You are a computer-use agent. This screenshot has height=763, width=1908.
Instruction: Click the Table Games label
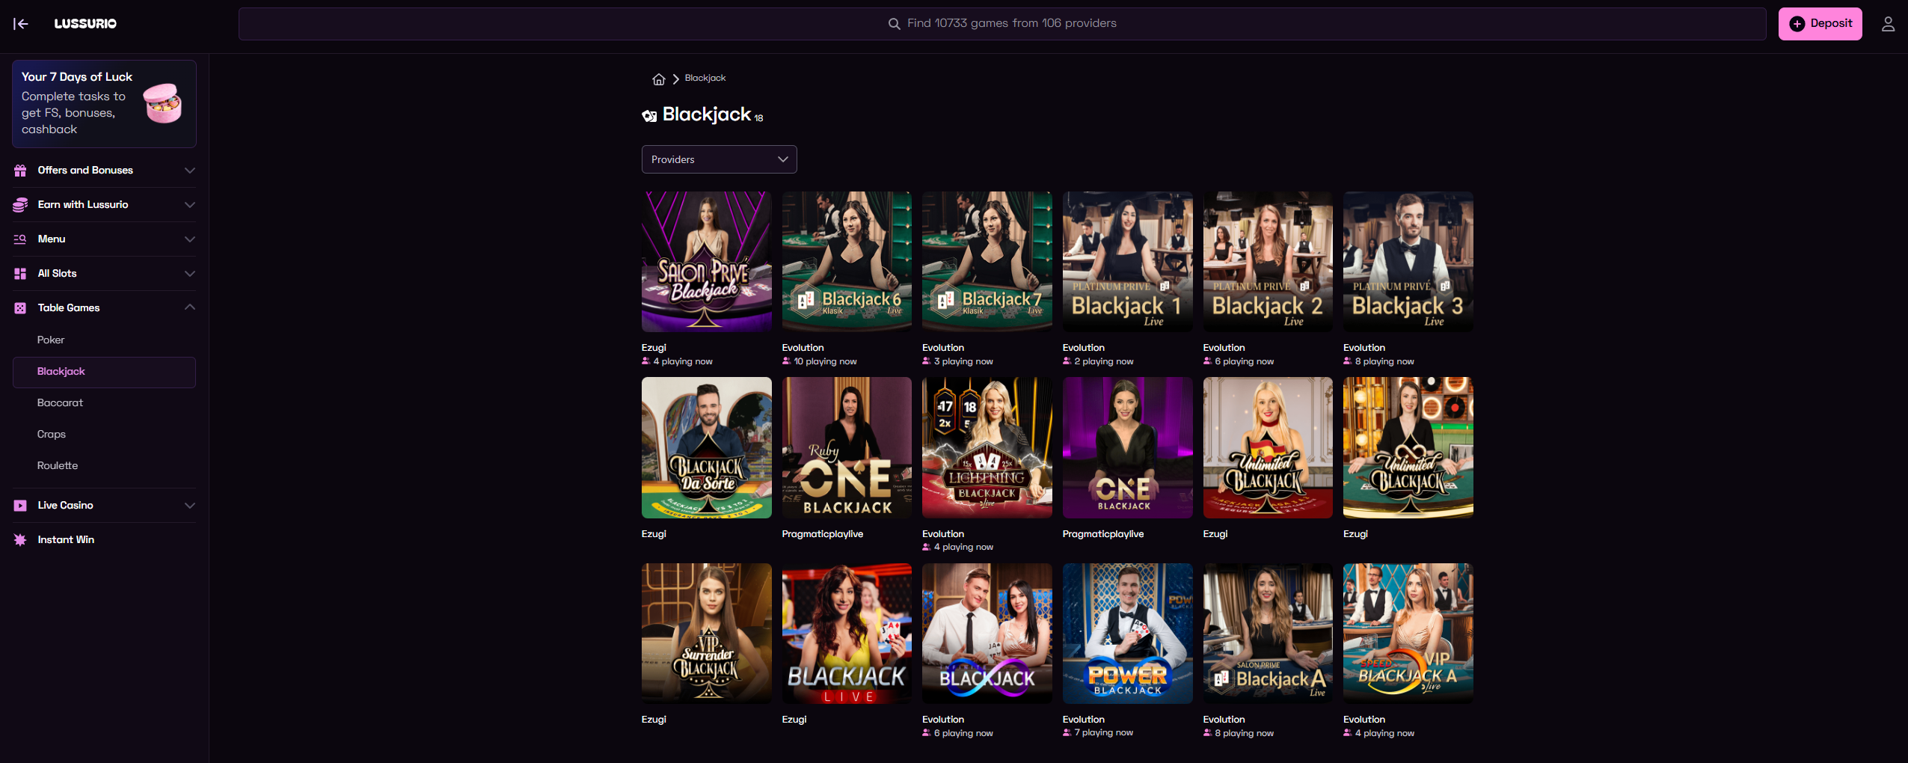pos(69,308)
